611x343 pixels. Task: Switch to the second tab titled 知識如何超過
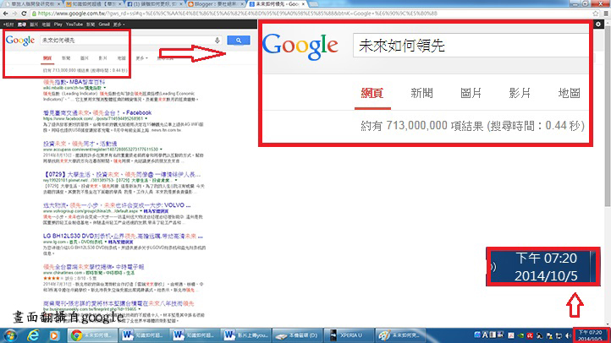[x=94, y=4]
